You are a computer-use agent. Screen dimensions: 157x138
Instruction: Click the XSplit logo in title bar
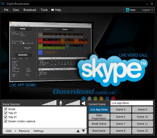(x=3, y=3)
